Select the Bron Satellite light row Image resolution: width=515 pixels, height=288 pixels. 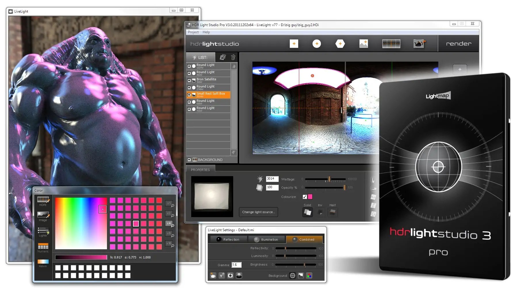click(x=208, y=80)
